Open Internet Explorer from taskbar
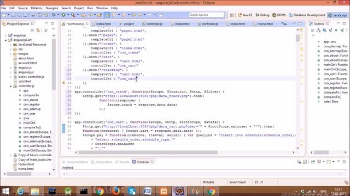Viewport: 350px width, 196px height. click(20, 191)
